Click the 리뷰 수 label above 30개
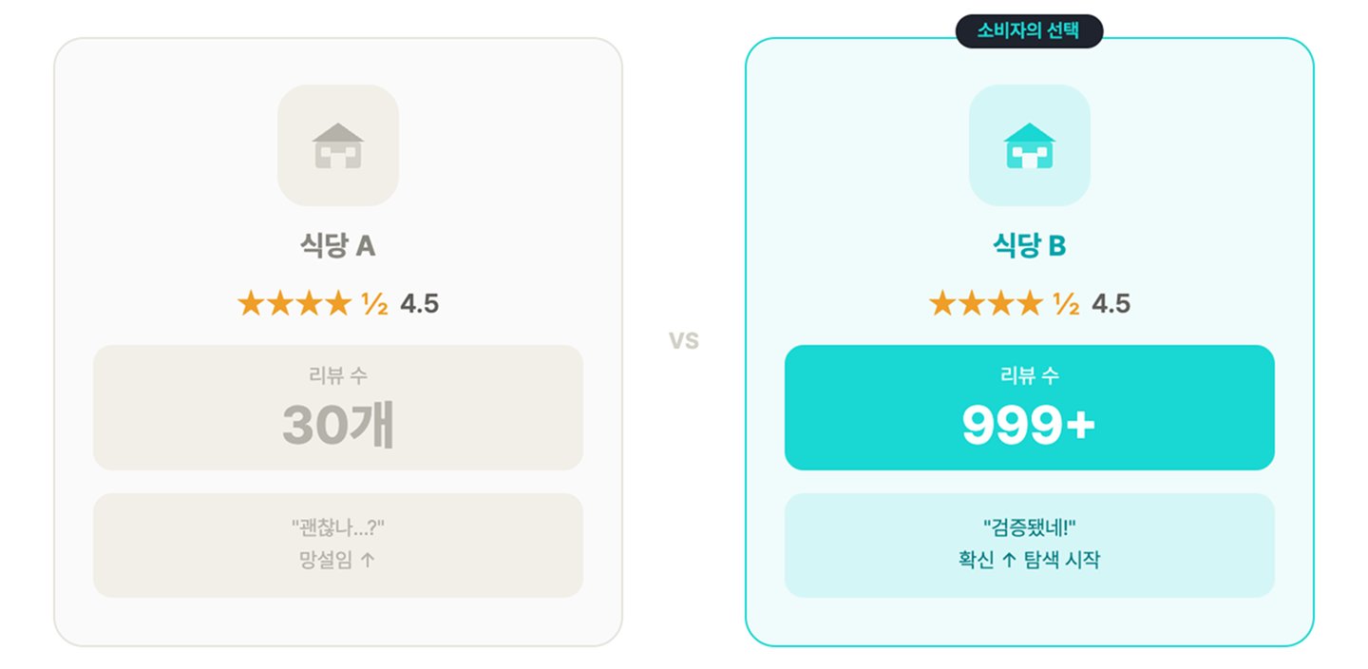The image size is (1368, 669). pos(338,375)
